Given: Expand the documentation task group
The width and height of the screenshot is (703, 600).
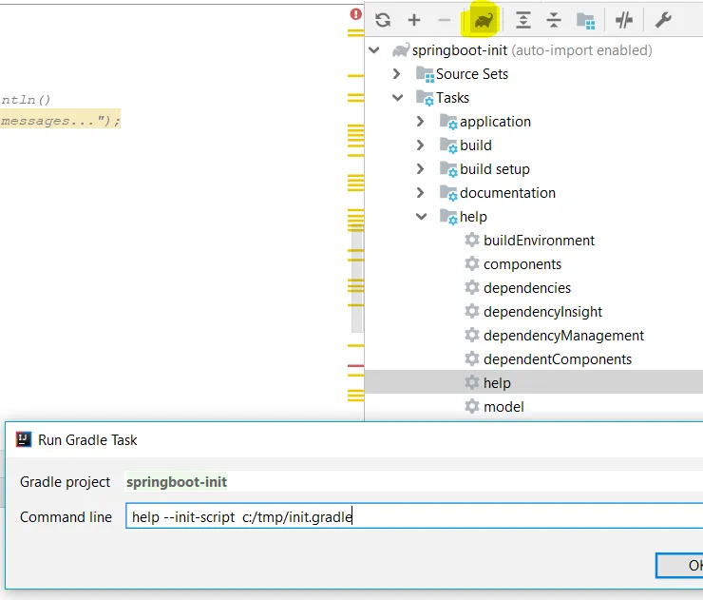Looking at the screenshot, I should (x=420, y=192).
